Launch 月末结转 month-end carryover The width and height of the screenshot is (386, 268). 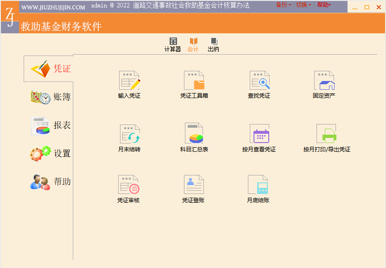[129, 134]
